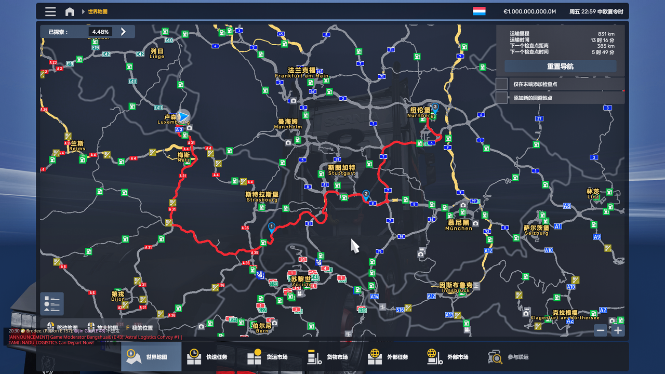
Task: Click the Zürich city label
Action: coord(301,282)
